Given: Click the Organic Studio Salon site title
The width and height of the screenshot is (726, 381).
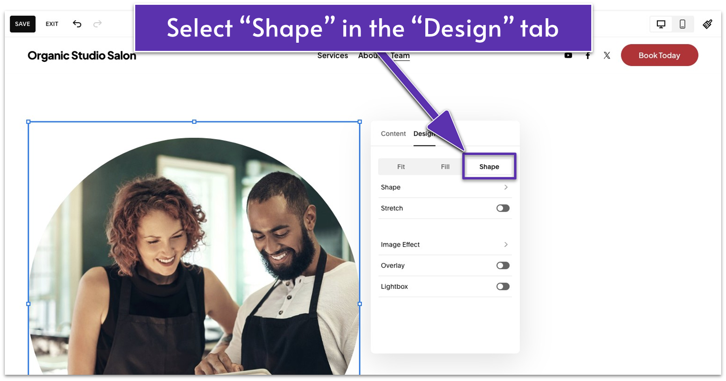Looking at the screenshot, I should tap(82, 56).
